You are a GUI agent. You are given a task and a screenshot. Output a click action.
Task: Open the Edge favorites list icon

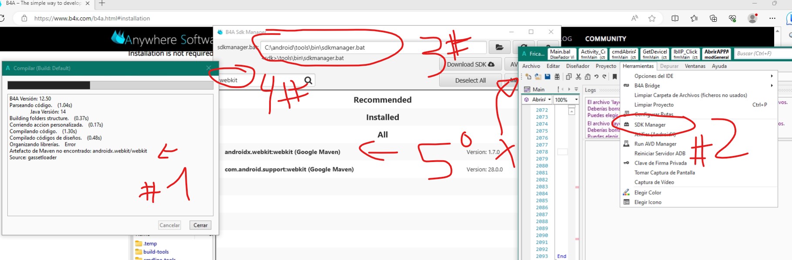click(694, 18)
